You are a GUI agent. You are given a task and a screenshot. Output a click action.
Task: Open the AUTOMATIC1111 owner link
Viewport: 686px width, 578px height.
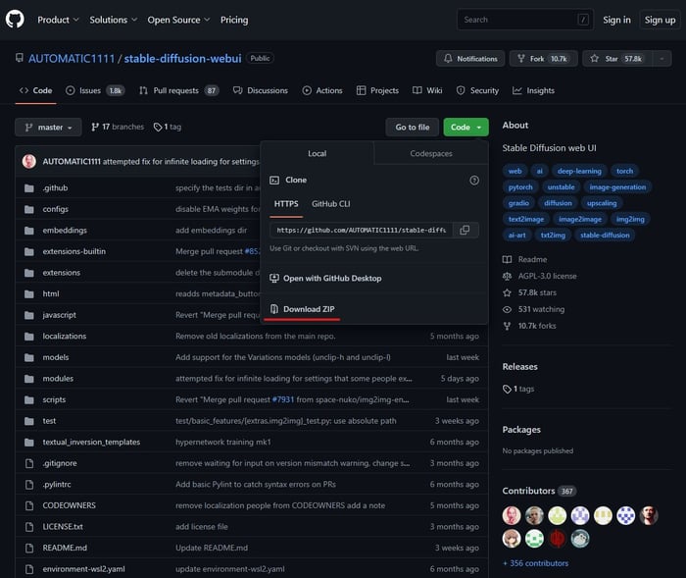pos(72,58)
